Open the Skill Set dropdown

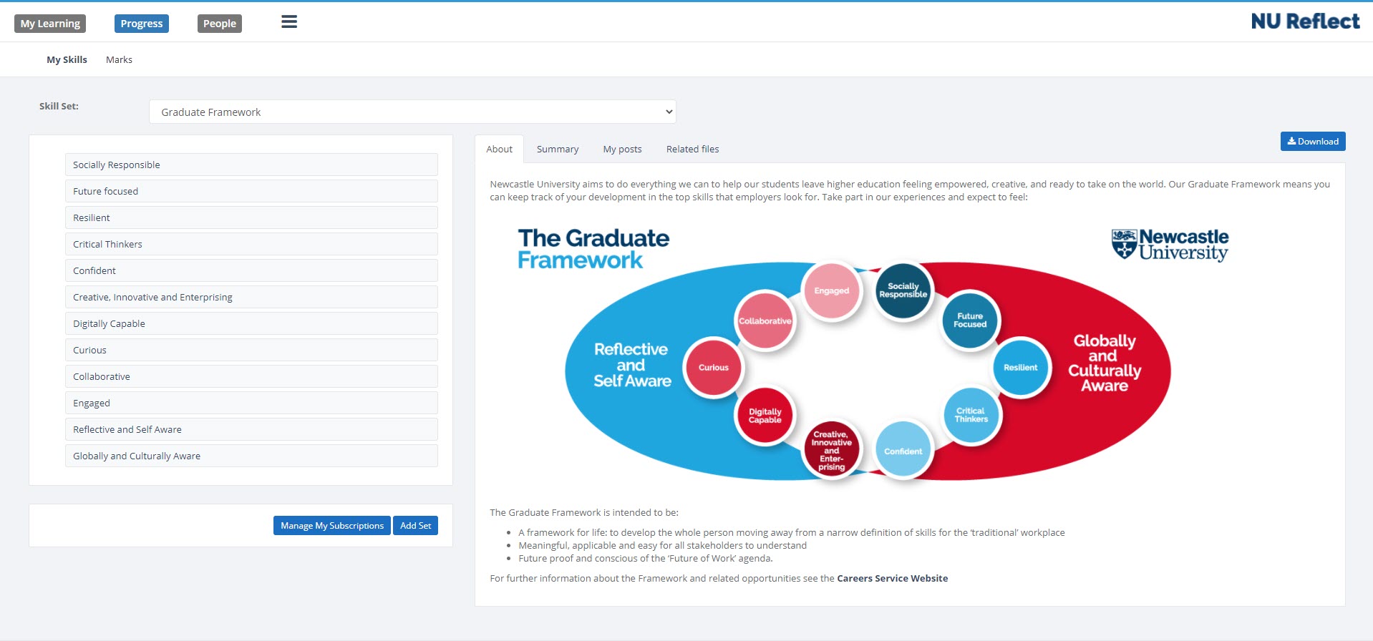coord(412,112)
